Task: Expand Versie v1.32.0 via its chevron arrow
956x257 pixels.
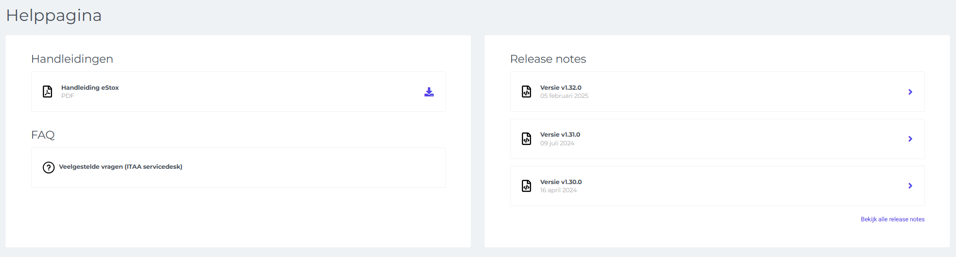Action: [x=910, y=92]
